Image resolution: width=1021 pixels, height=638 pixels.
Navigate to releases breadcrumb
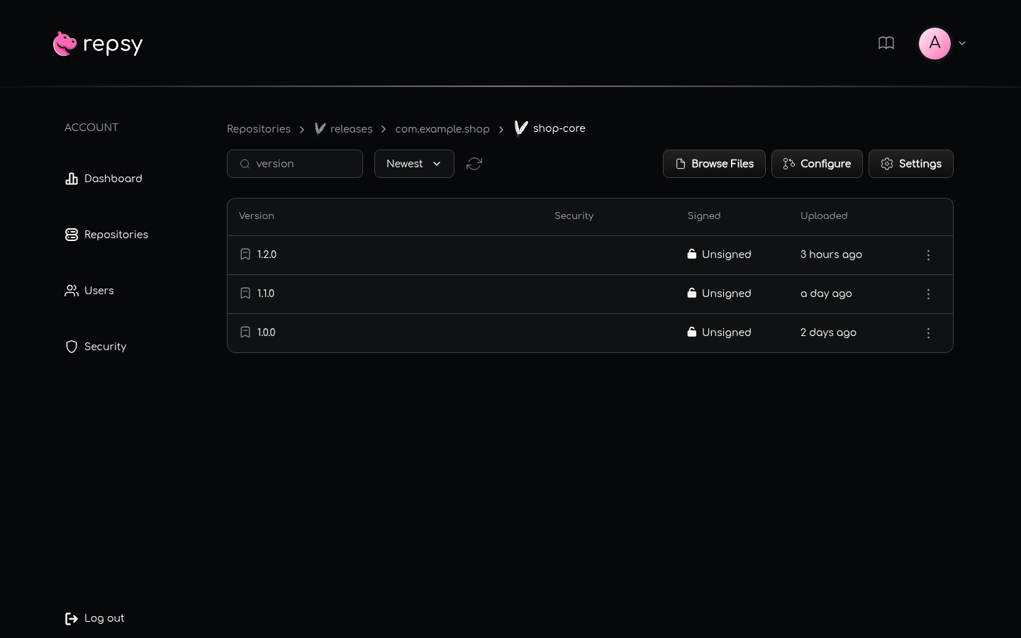(343, 129)
